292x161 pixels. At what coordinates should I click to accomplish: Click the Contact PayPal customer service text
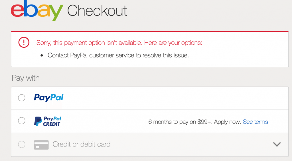[x=118, y=55]
